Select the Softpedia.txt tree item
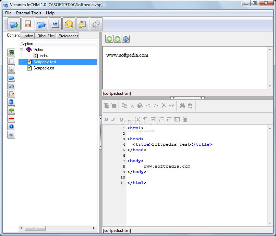This screenshot has width=276, height=236. pos(44,68)
